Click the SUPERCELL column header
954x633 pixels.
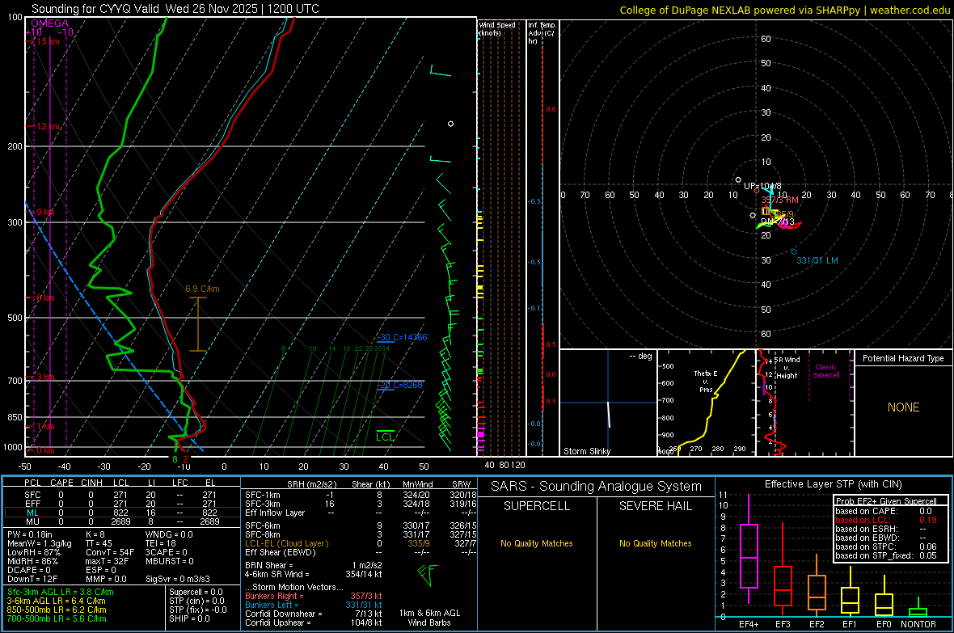(537, 506)
